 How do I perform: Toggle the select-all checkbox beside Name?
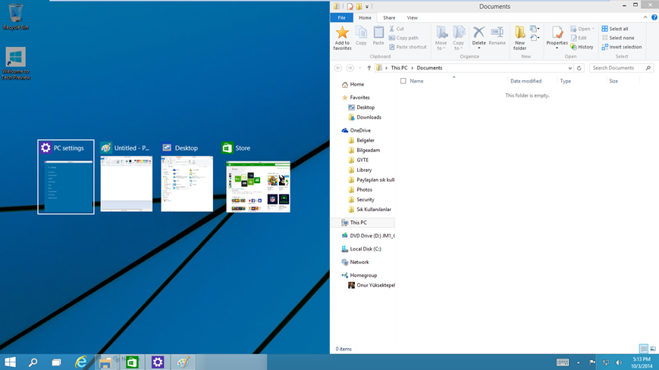(x=403, y=81)
